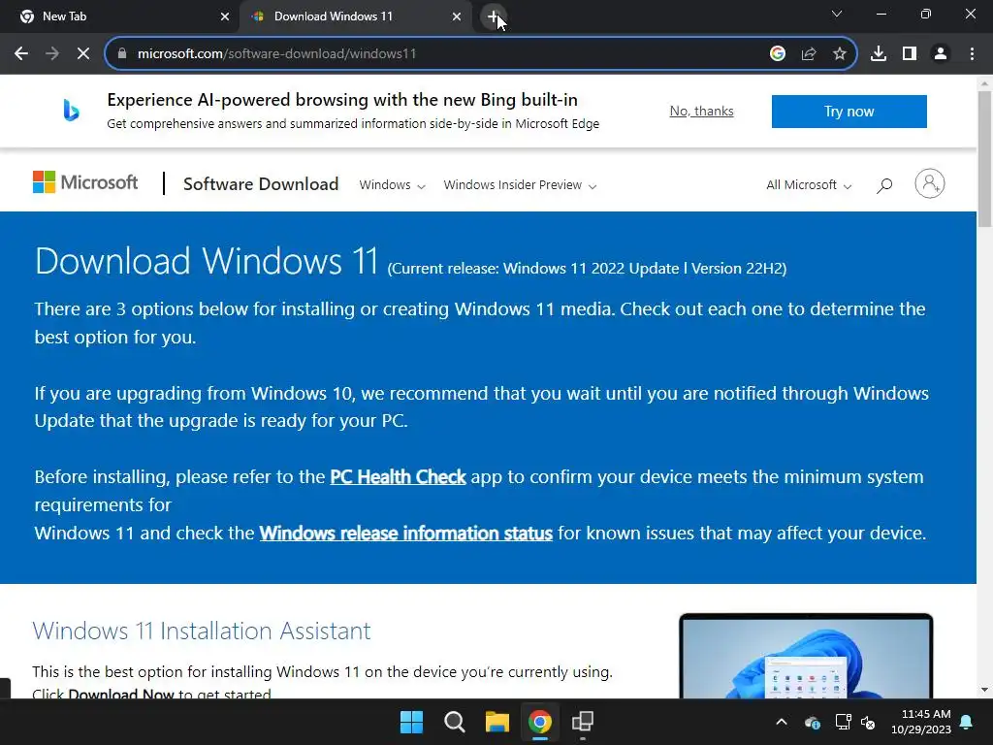Screen dimensions: 993x745
Task: Click the Download Windows 11 heading text
Action: pos(207,261)
